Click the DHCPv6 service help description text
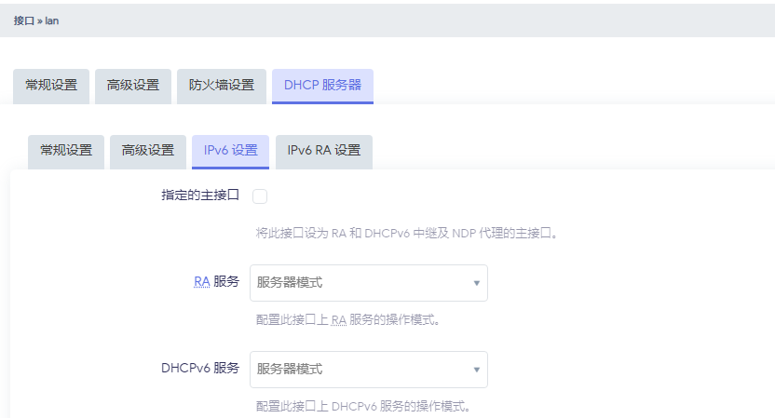Image resolution: width=775 pixels, height=418 pixels. [x=363, y=407]
